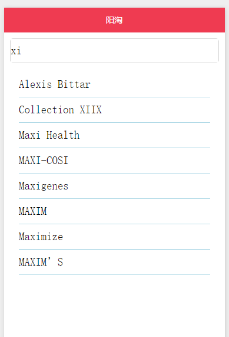Screen dimensions: 229x337
Task: Click the MAXIM row above Maximize
Action: click(x=114, y=211)
